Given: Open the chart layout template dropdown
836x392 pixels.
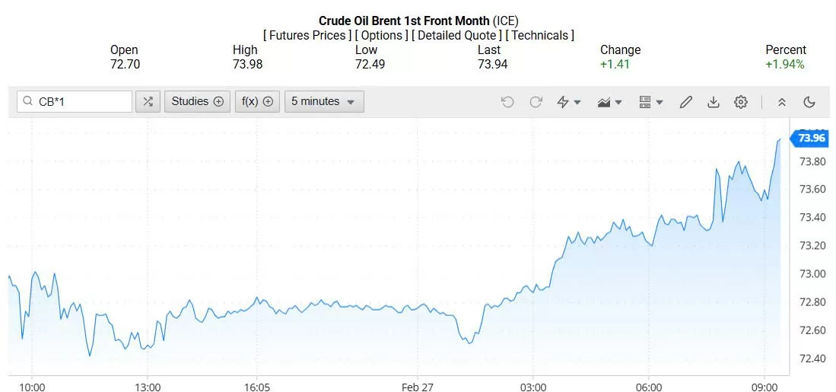Looking at the screenshot, I should [651, 102].
